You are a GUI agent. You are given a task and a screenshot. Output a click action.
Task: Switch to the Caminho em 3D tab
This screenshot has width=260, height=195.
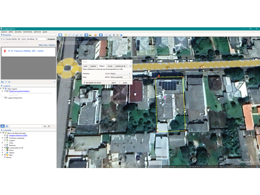tap(120, 66)
